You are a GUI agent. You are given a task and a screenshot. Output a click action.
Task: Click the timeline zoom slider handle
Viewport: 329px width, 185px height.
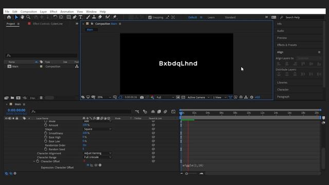pos(187,174)
